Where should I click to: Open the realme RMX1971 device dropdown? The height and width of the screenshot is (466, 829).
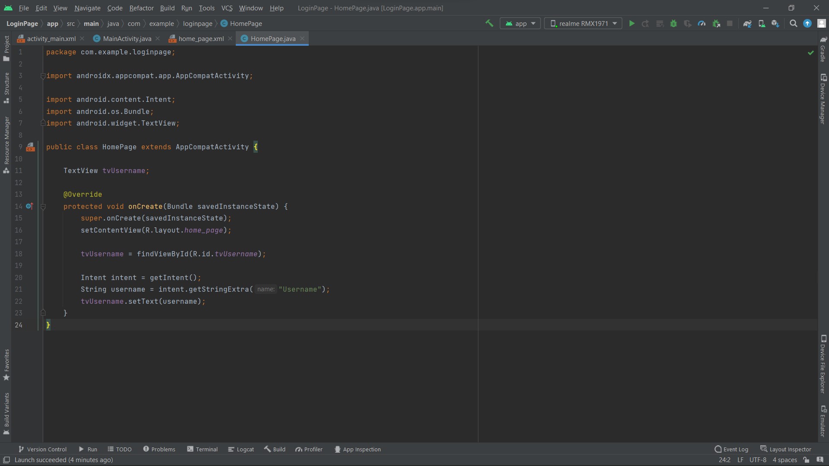click(583, 23)
